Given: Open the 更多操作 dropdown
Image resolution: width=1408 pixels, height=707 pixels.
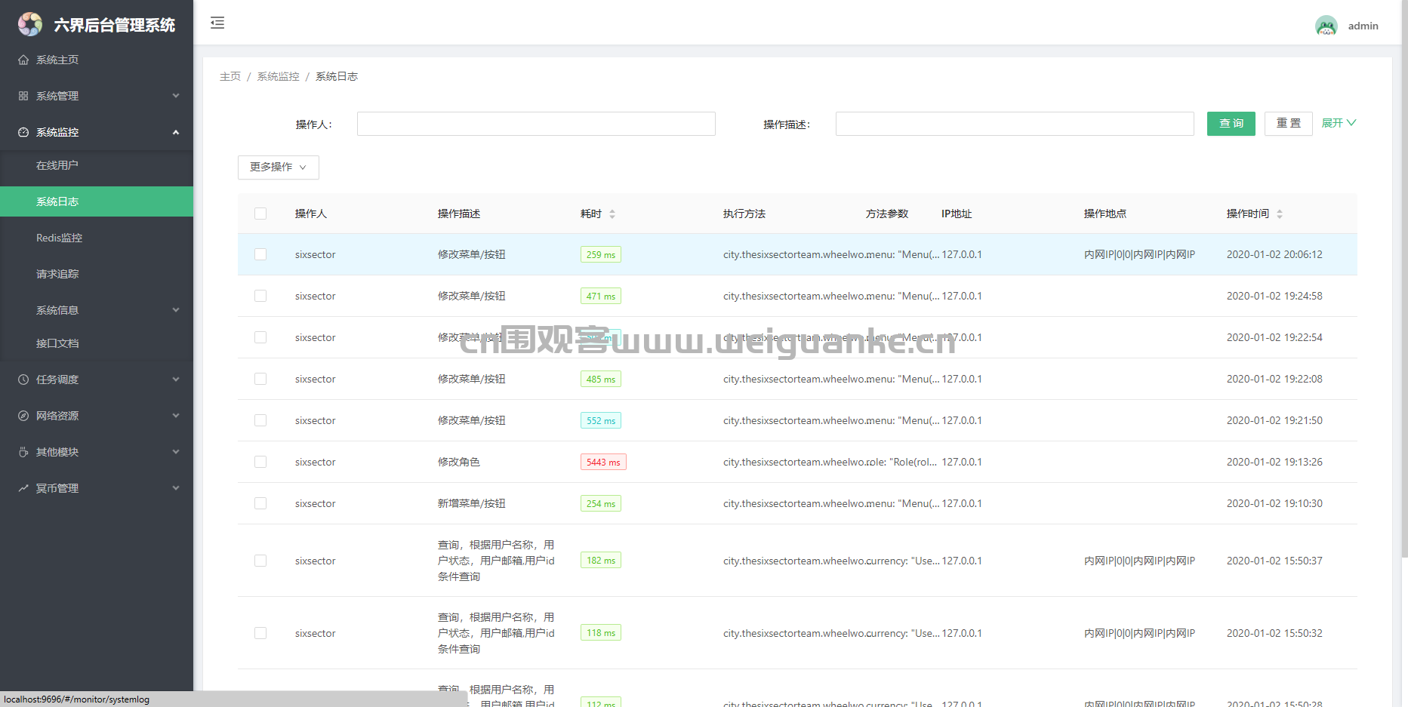Looking at the screenshot, I should [x=279, y=168].
